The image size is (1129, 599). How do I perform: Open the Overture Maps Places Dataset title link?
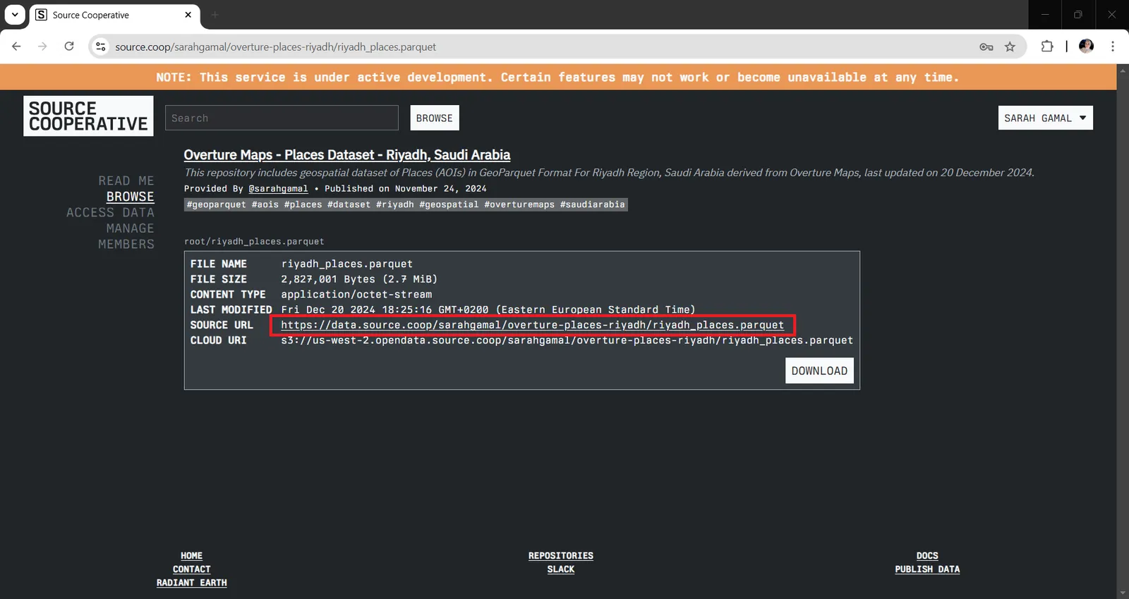[347, 155]
